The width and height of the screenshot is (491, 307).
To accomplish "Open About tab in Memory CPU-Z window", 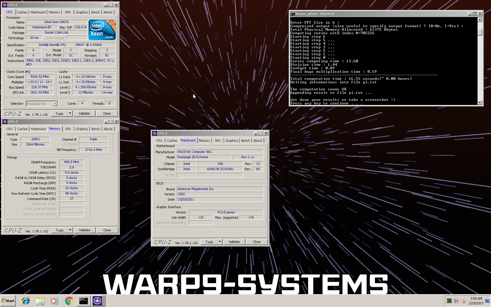I will (108, 129).
